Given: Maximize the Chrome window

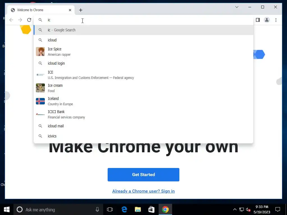Looking at the screenshot, I should coord(263,7).
